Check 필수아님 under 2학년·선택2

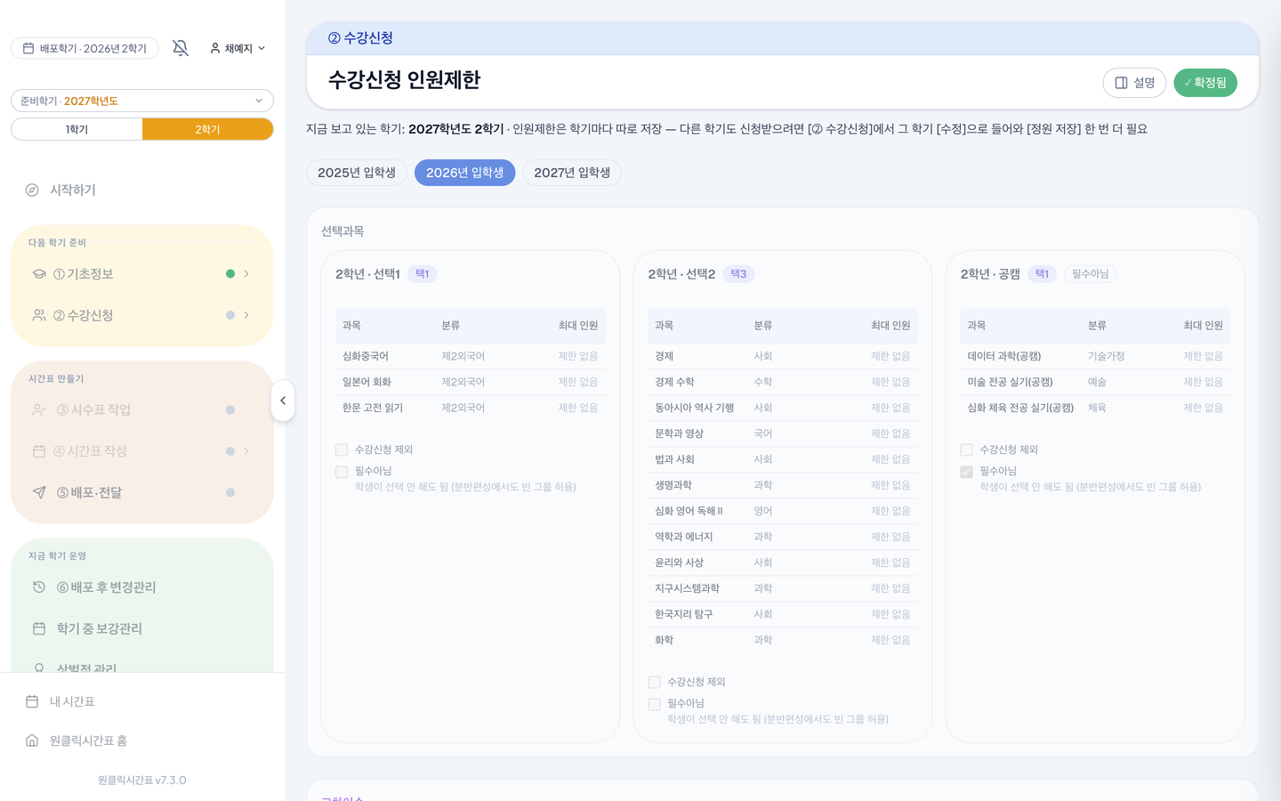click(654, 704)
